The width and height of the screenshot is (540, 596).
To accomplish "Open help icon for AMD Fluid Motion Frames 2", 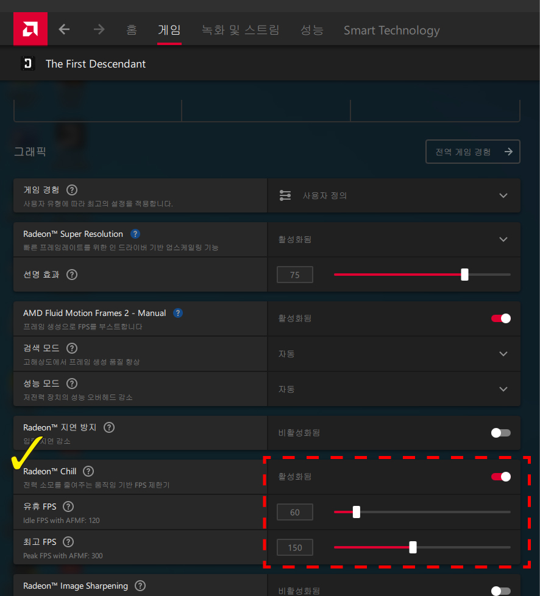I will click(178, 313).
